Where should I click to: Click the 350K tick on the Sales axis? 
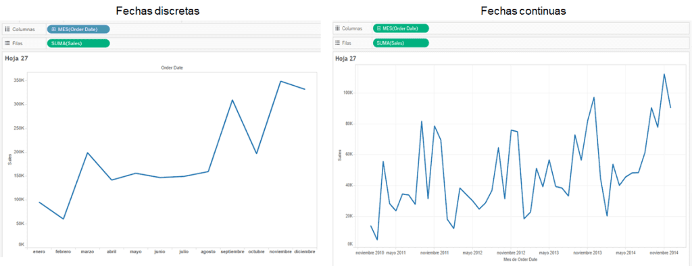tap(19, 81)
